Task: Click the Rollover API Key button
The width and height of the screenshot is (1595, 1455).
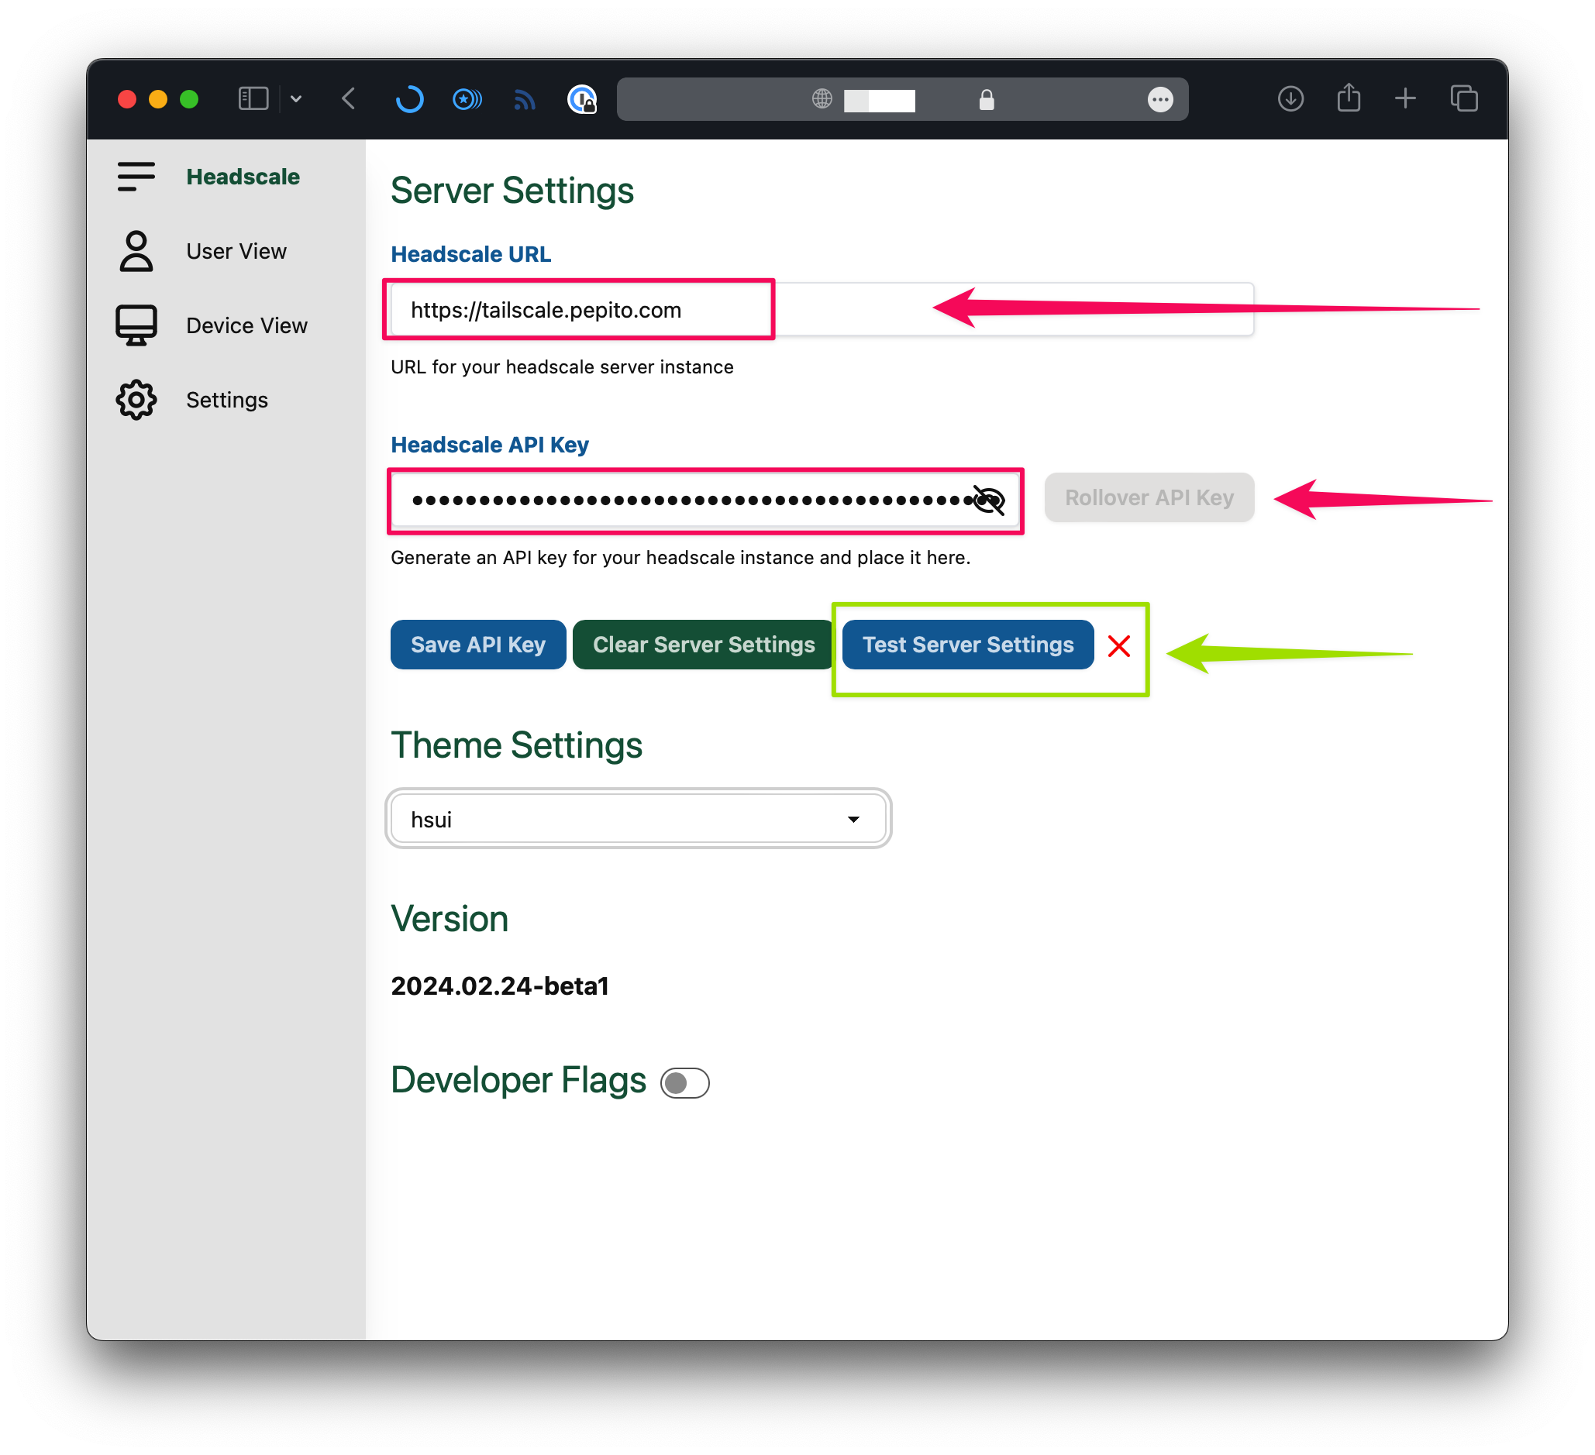Action: (1149, 497)
